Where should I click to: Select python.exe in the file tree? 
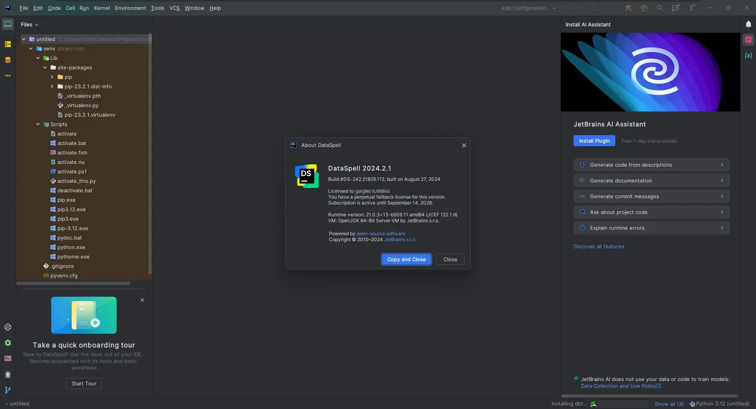[71, 247]
